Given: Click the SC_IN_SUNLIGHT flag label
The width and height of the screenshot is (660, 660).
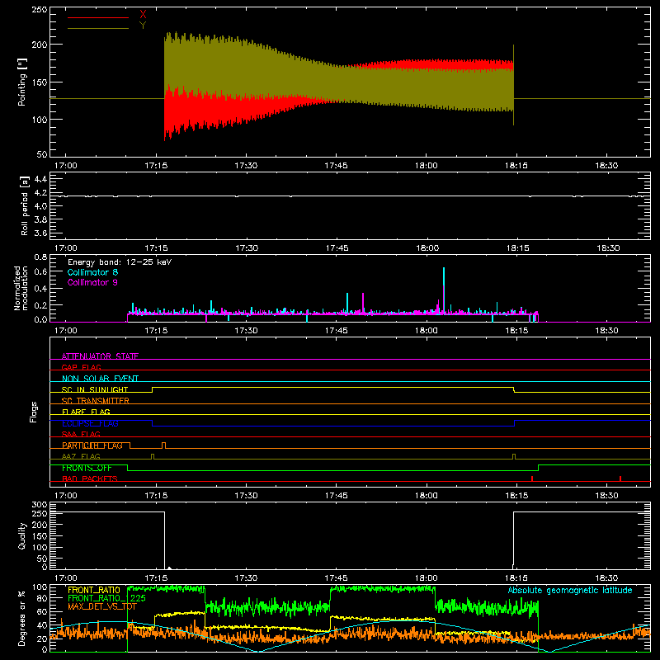Looking at the screenshot, I should coord(95,389).
